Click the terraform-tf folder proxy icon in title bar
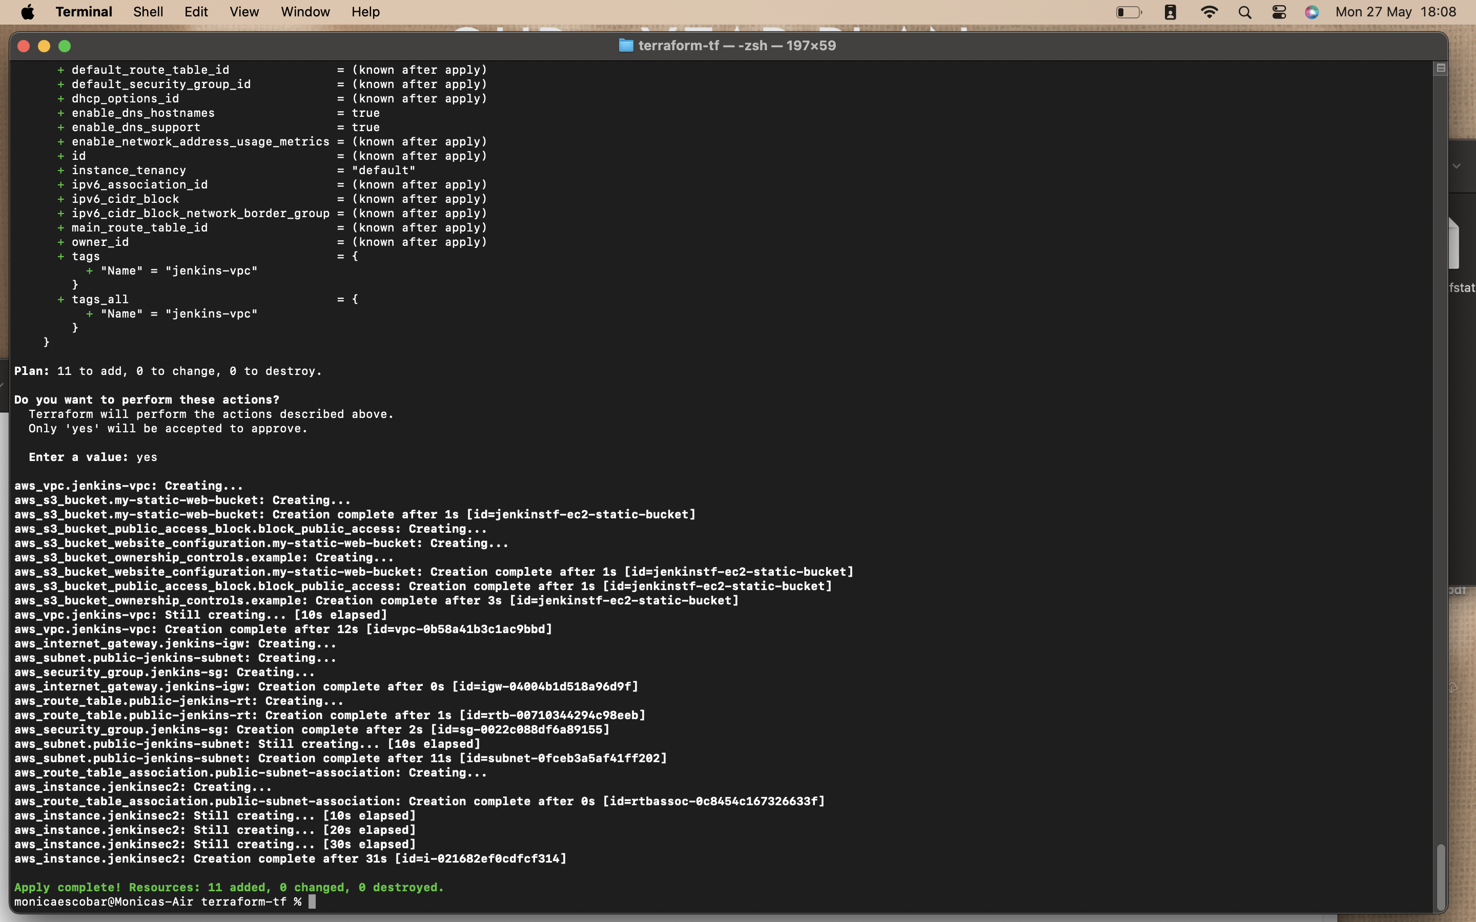The width and height of the screenshot is (1476, 922). click(626, 45)
